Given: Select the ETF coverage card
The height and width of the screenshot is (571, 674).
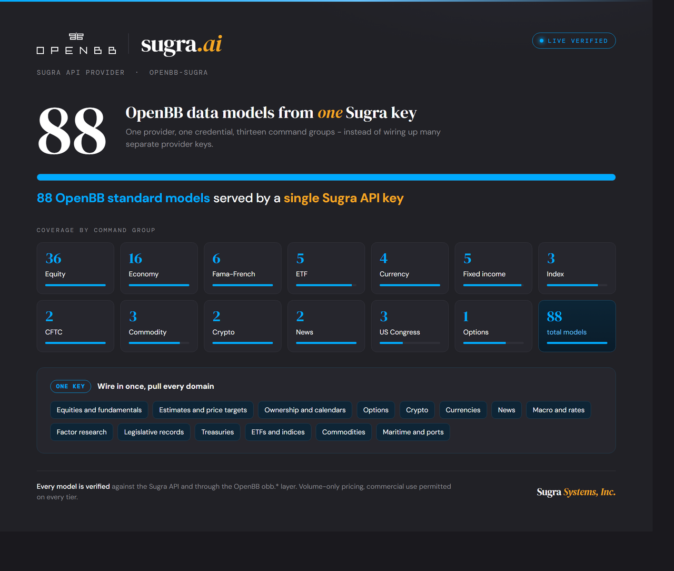Looking at the screenshot, I should (326, 268).
